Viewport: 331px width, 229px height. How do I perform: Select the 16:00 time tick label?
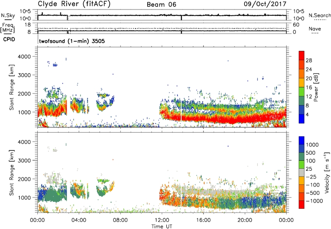point(203,220)
